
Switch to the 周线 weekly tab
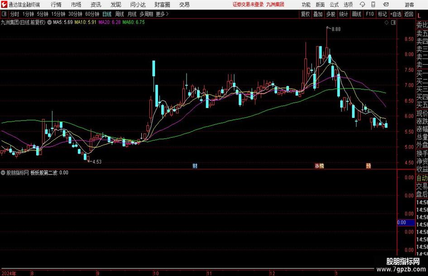click(x=120, y=14)
